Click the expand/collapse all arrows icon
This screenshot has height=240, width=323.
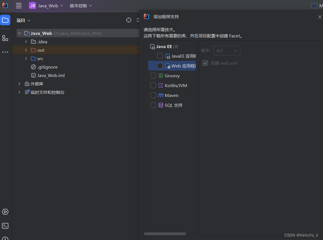click(138, 20)
